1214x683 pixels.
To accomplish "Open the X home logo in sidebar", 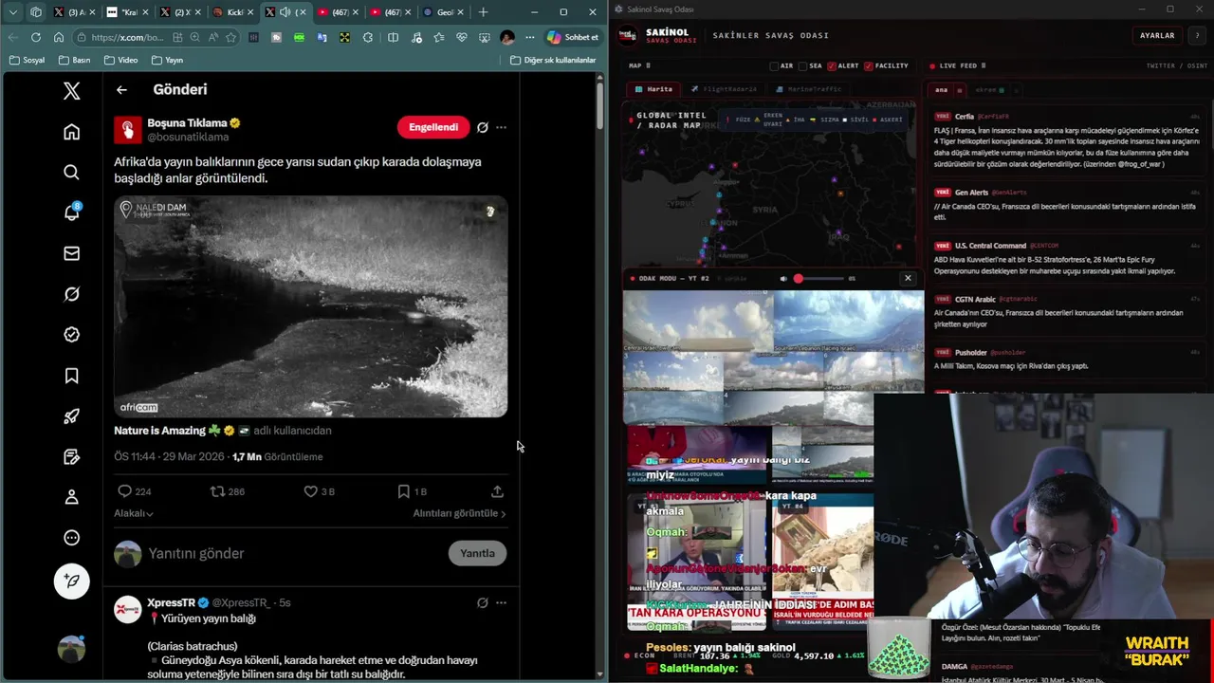I will point(71,90).
